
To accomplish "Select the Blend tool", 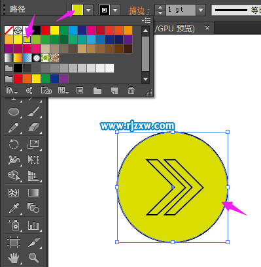I will click(33, 208).
